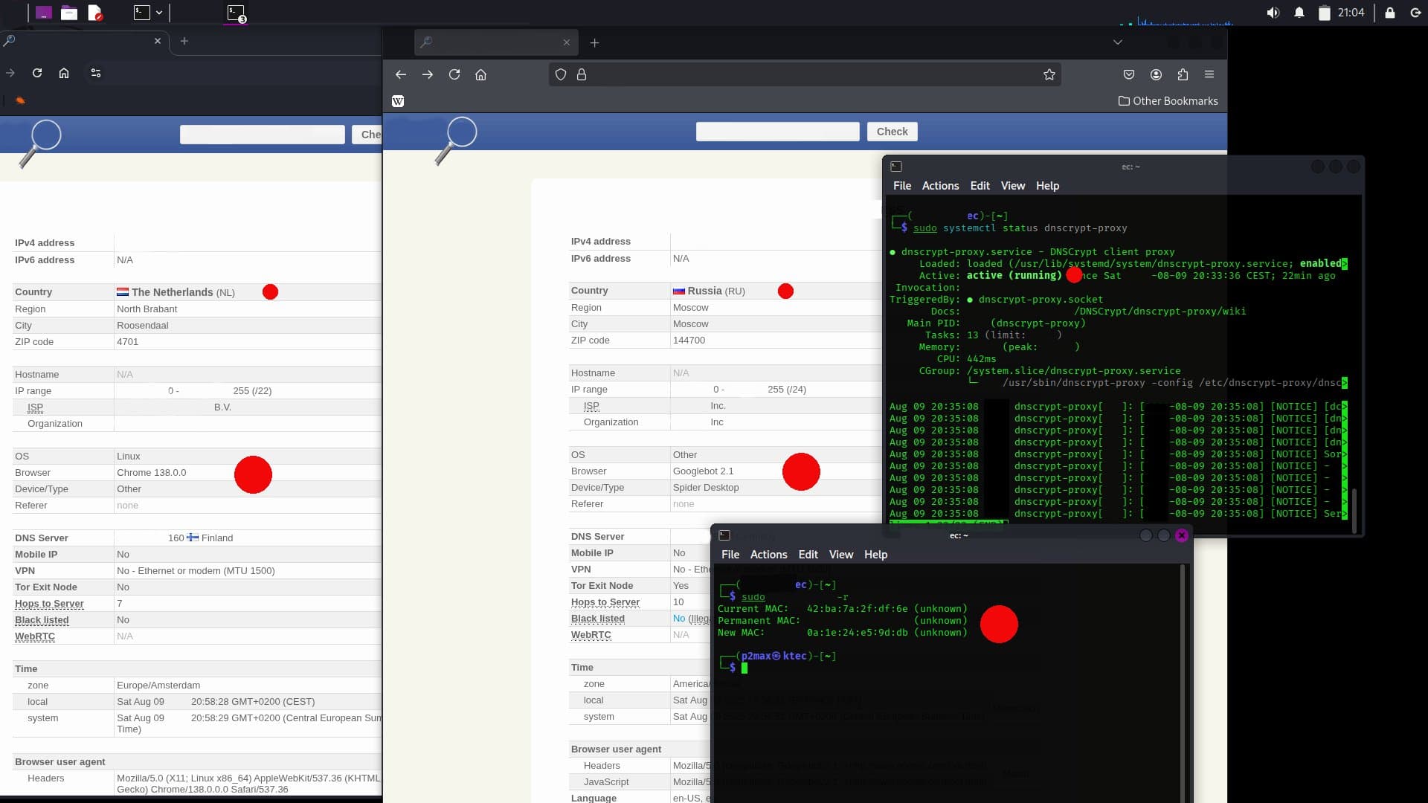Click the IP search field in the Firefox page

777,132
